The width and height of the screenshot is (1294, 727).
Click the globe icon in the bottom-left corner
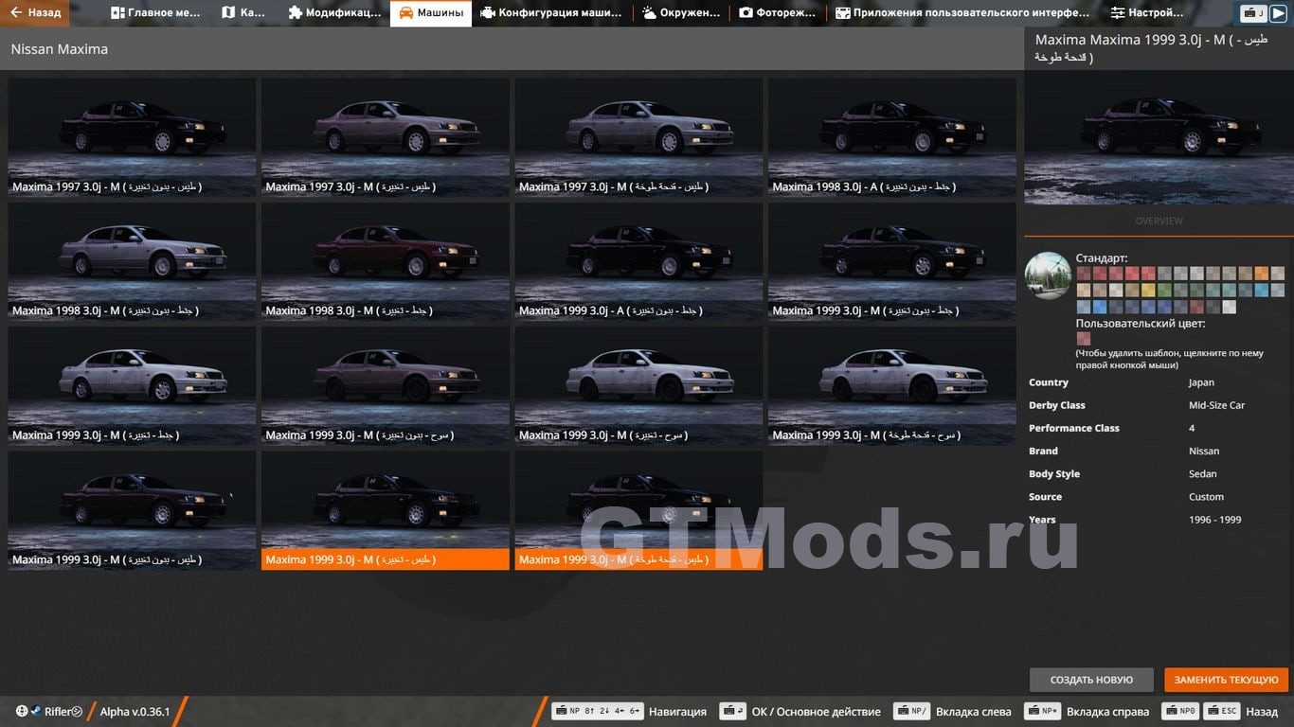pyautogui.click(x=22, y=712)
